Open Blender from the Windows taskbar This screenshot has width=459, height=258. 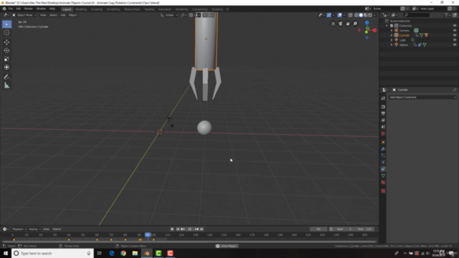click(147, 253)
